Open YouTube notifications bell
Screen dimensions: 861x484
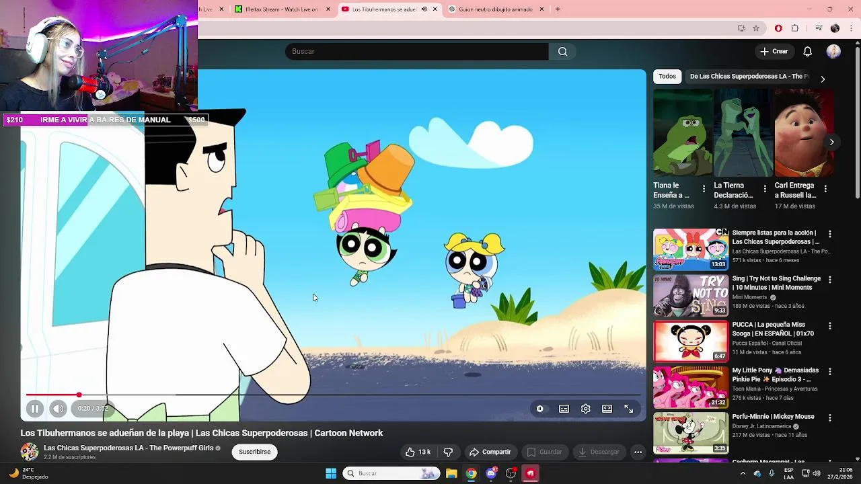[x=807, y=51]
